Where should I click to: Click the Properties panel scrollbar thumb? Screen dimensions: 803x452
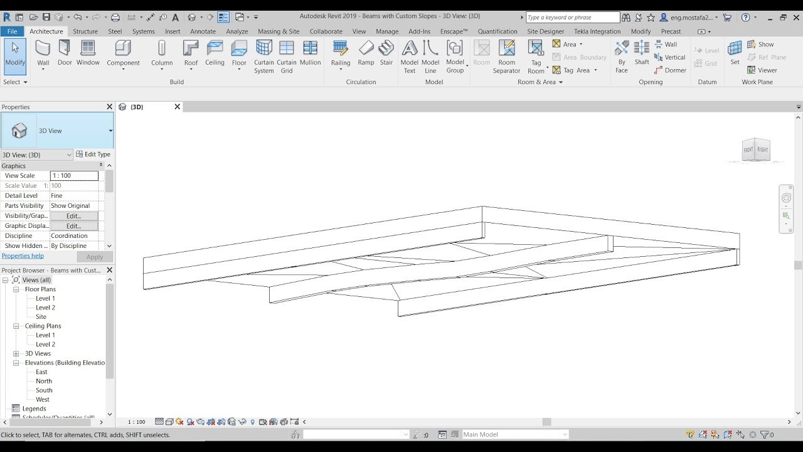click(x=109, y=181)
